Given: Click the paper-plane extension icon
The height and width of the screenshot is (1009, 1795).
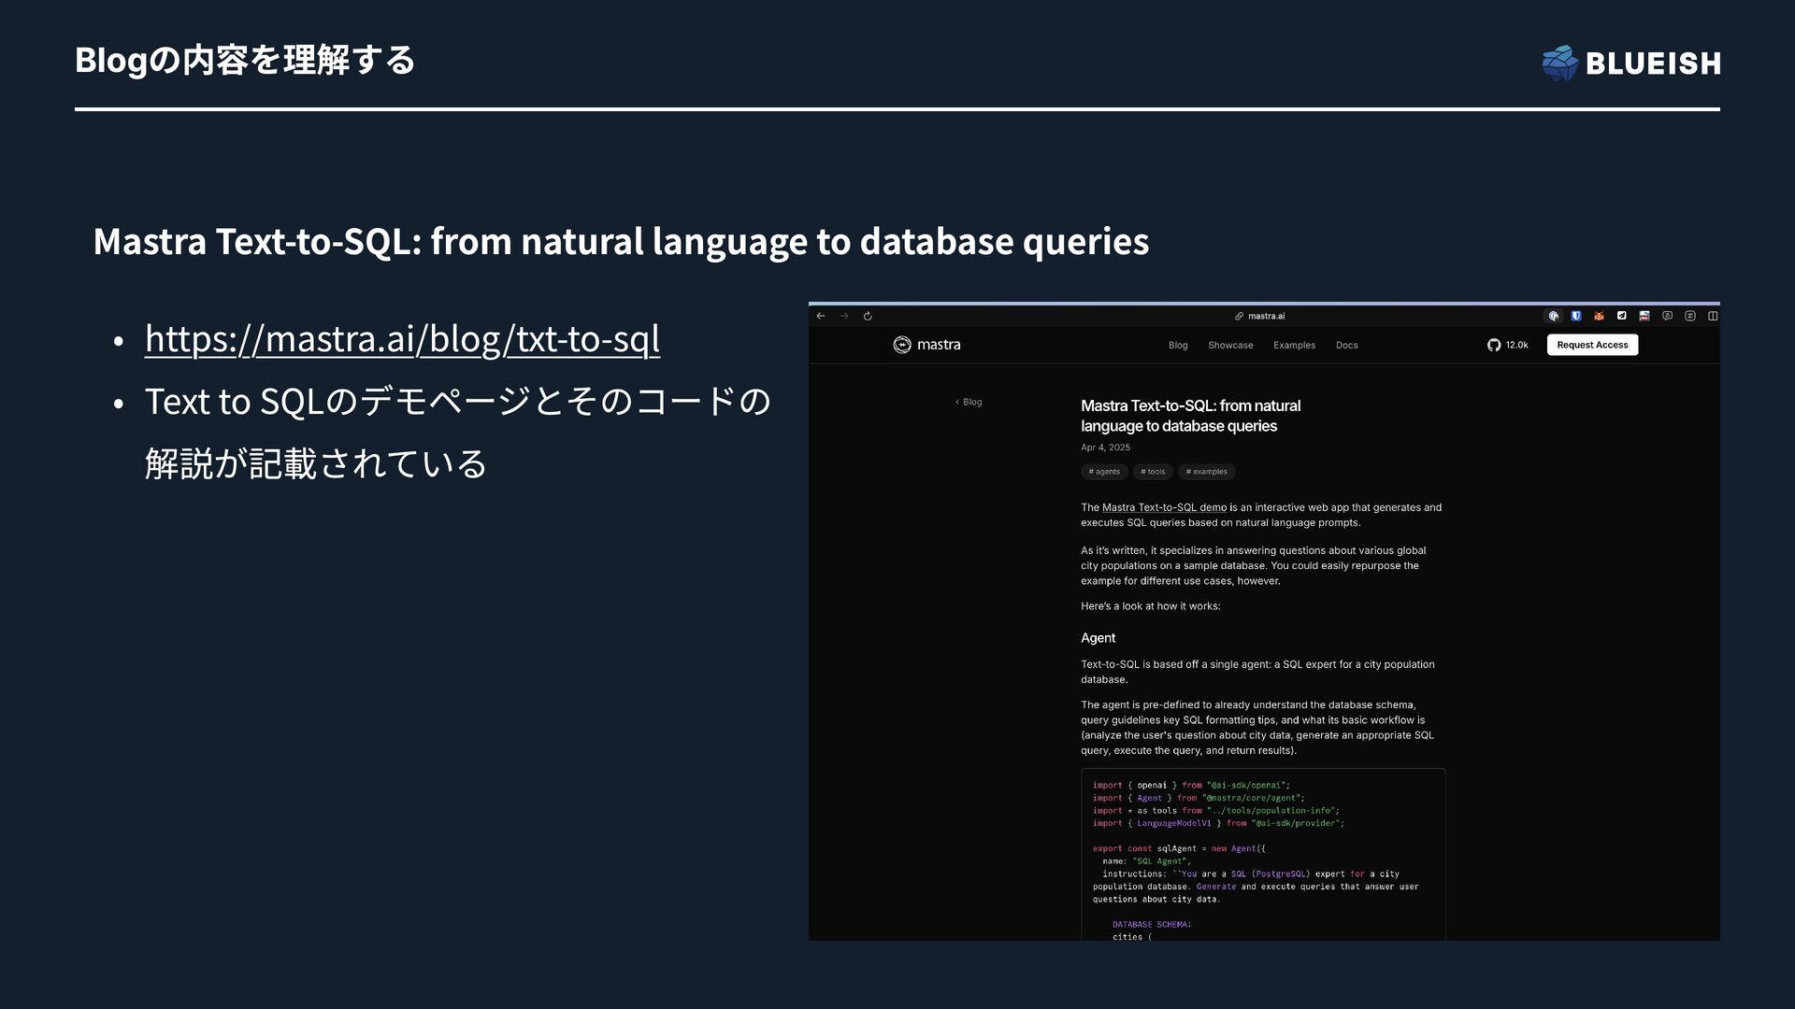Looking at the screenshot, I should point(1622,316).
